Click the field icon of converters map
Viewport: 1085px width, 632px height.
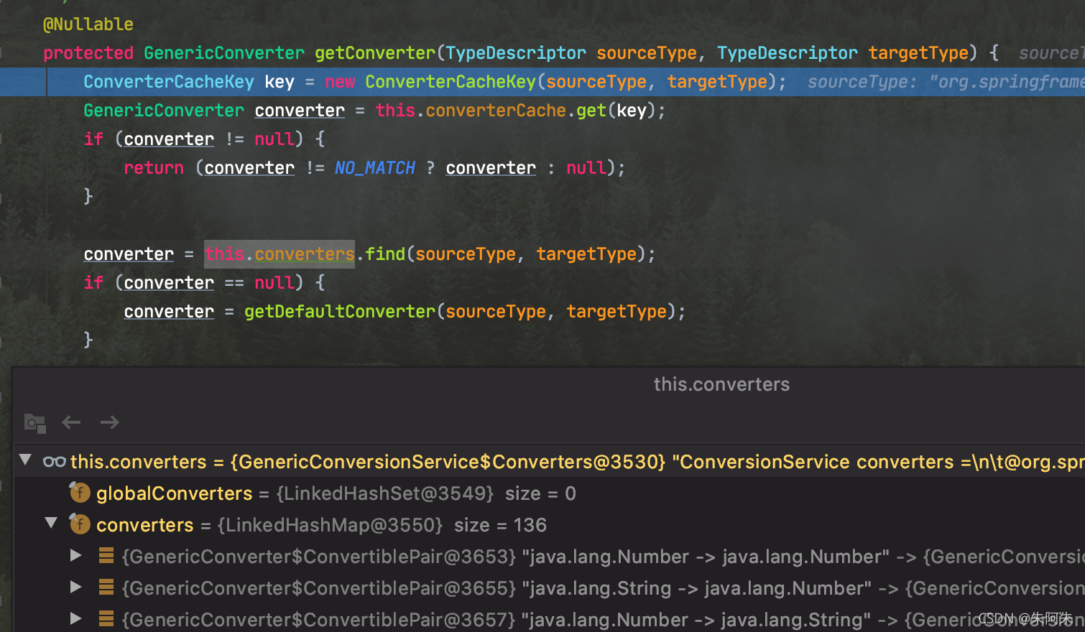click(80, 524)
